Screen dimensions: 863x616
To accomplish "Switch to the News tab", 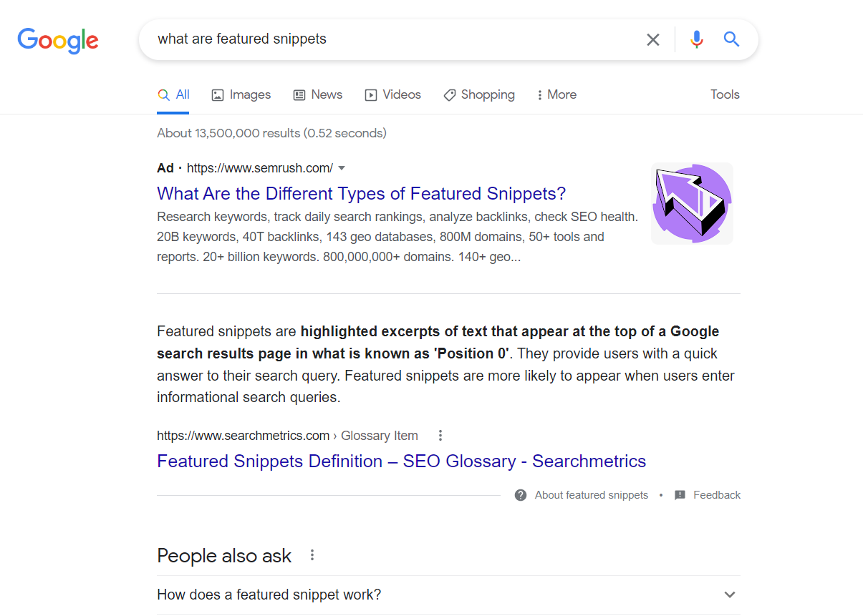I will (318, 94).
